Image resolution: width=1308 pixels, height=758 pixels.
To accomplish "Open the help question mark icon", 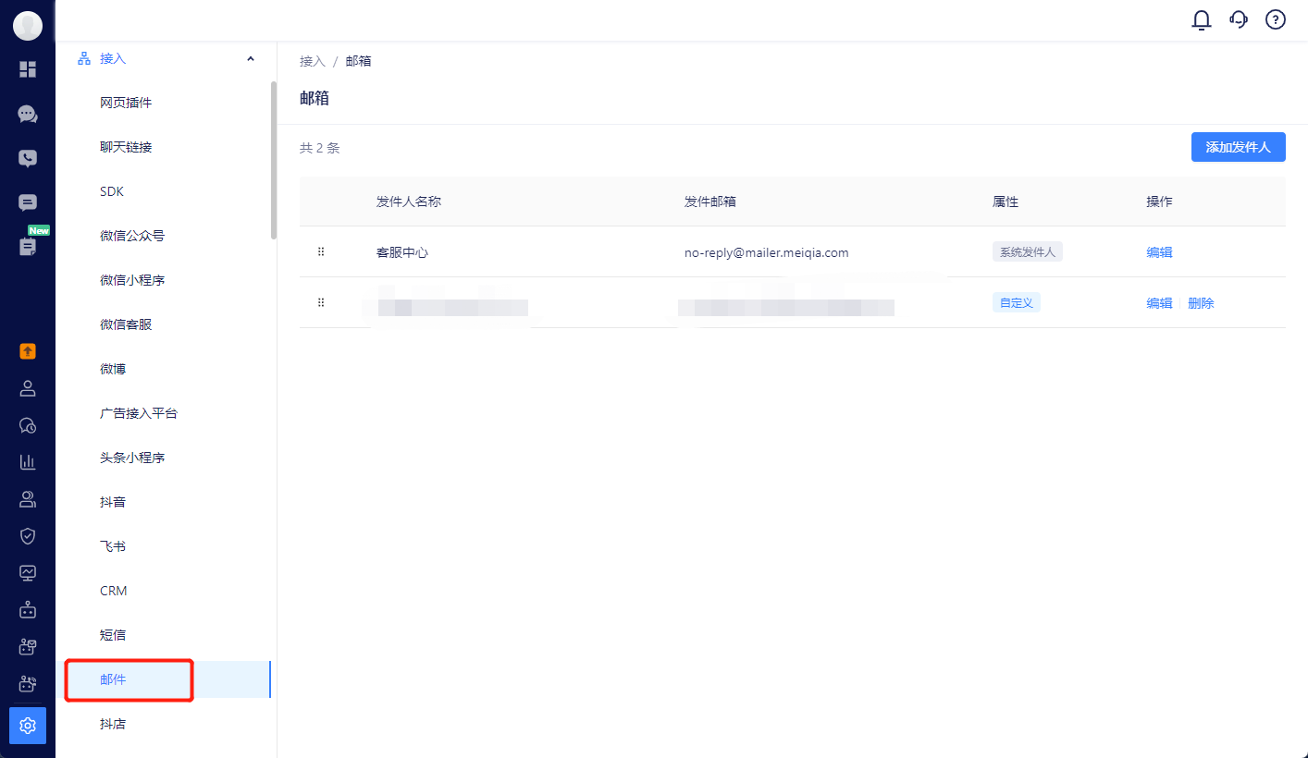I will [1276, 19].
